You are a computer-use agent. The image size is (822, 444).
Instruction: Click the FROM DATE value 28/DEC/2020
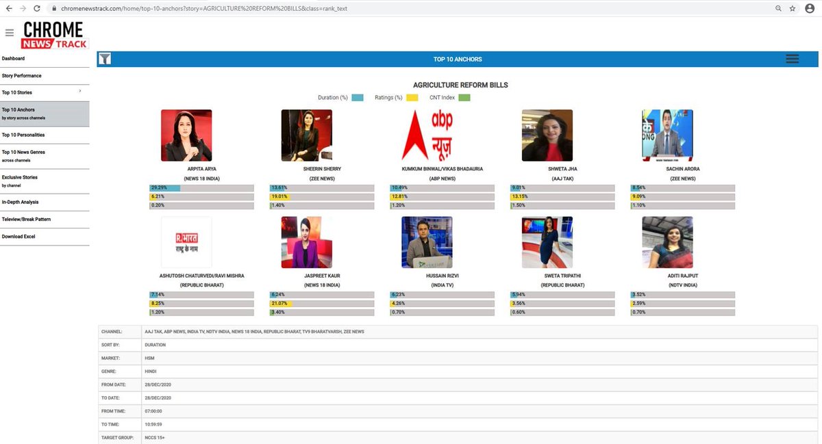[158, 384]
